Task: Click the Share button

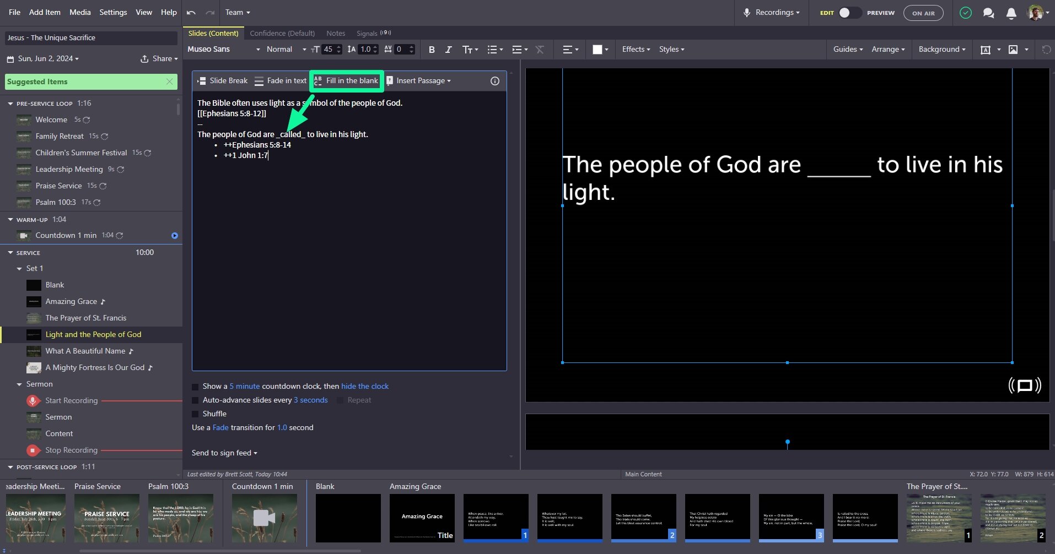Action: click(x=159, y=59)
